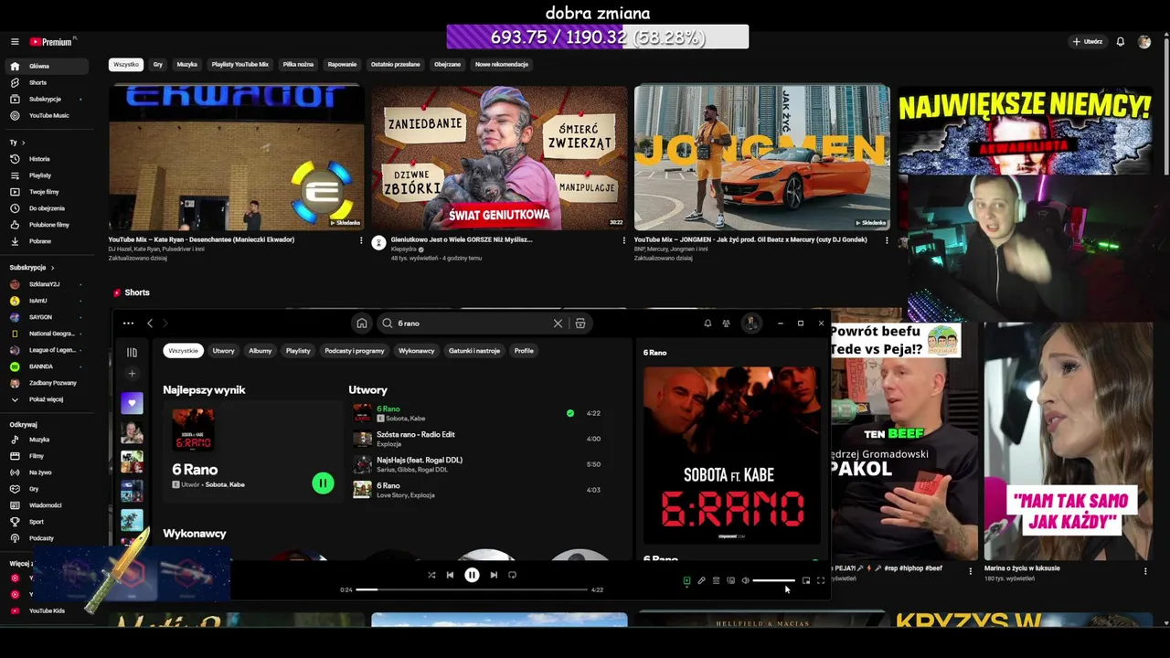The height and width of the screenshot is (658, 1170).
Task: Pause the 6 Rano top result
Action: tap(323, 483)
